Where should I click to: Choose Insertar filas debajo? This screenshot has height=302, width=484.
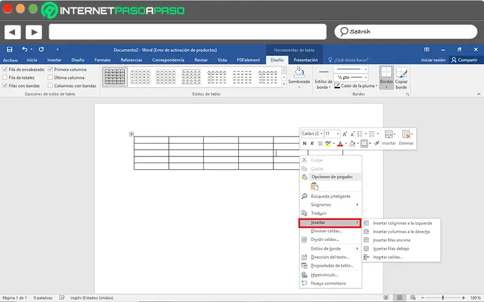click(401, 248)
